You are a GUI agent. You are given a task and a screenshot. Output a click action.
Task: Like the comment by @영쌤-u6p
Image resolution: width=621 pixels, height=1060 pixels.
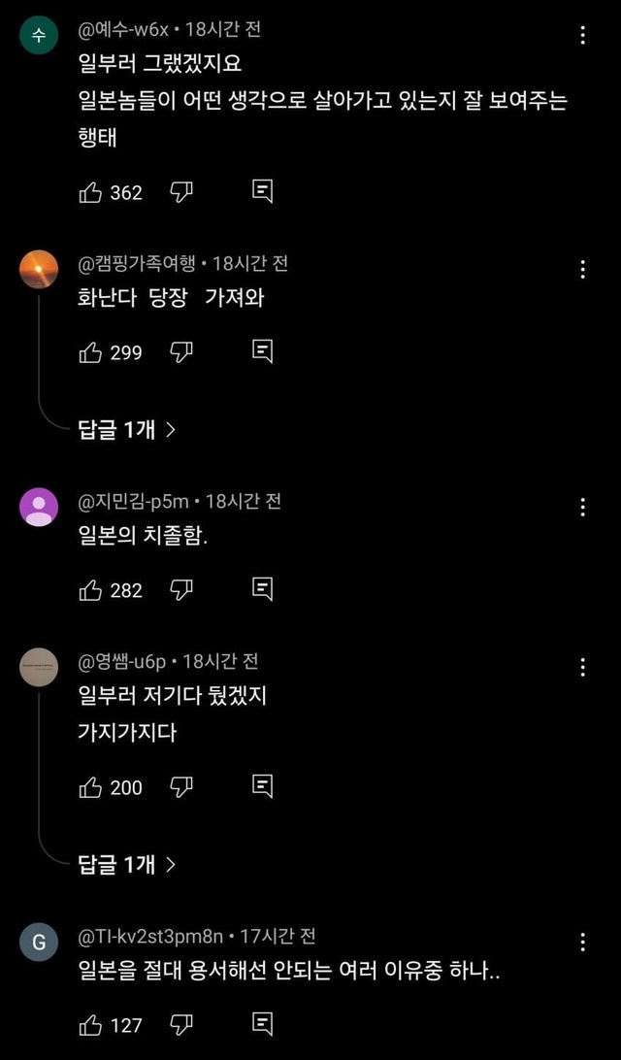(90, 787)
